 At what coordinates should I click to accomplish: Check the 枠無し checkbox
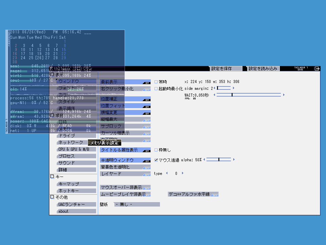coord(156,150)
